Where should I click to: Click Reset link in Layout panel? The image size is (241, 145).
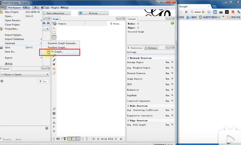coord(19,139)
